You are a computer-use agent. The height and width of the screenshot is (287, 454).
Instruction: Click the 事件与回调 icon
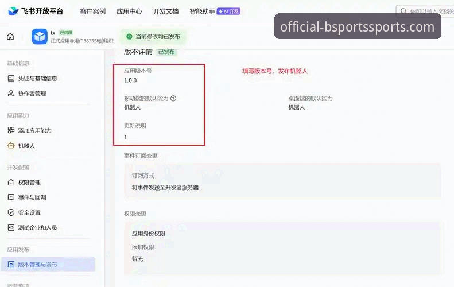pos(11,197)
